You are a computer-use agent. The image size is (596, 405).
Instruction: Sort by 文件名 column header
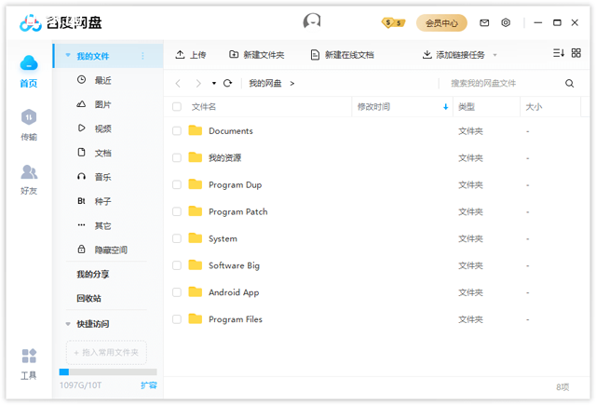204,107
